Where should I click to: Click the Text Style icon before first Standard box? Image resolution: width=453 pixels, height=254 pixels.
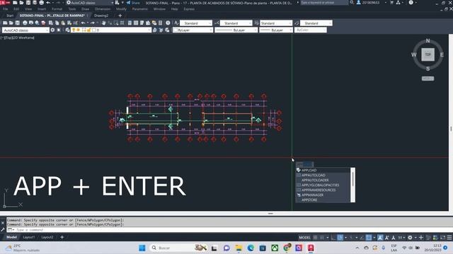[x=176, y=23]
